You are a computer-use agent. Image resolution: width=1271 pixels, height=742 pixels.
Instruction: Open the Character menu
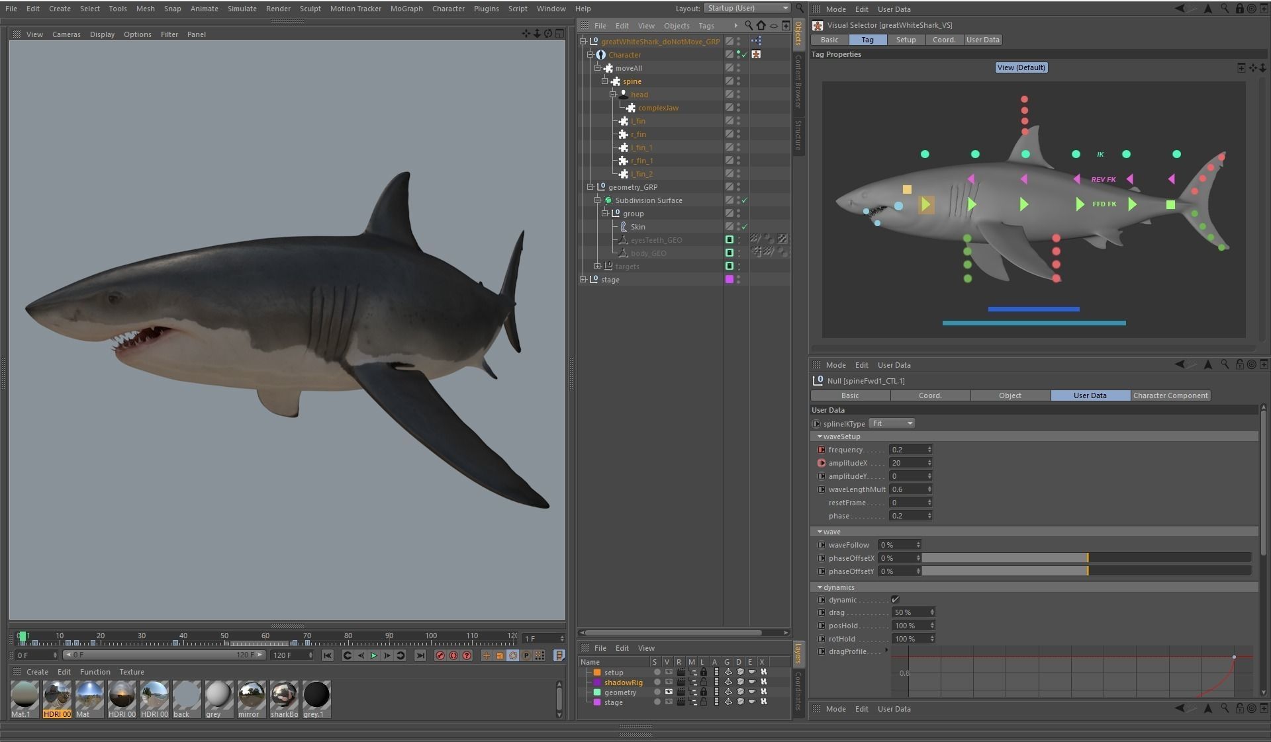(x=448, y=9)
